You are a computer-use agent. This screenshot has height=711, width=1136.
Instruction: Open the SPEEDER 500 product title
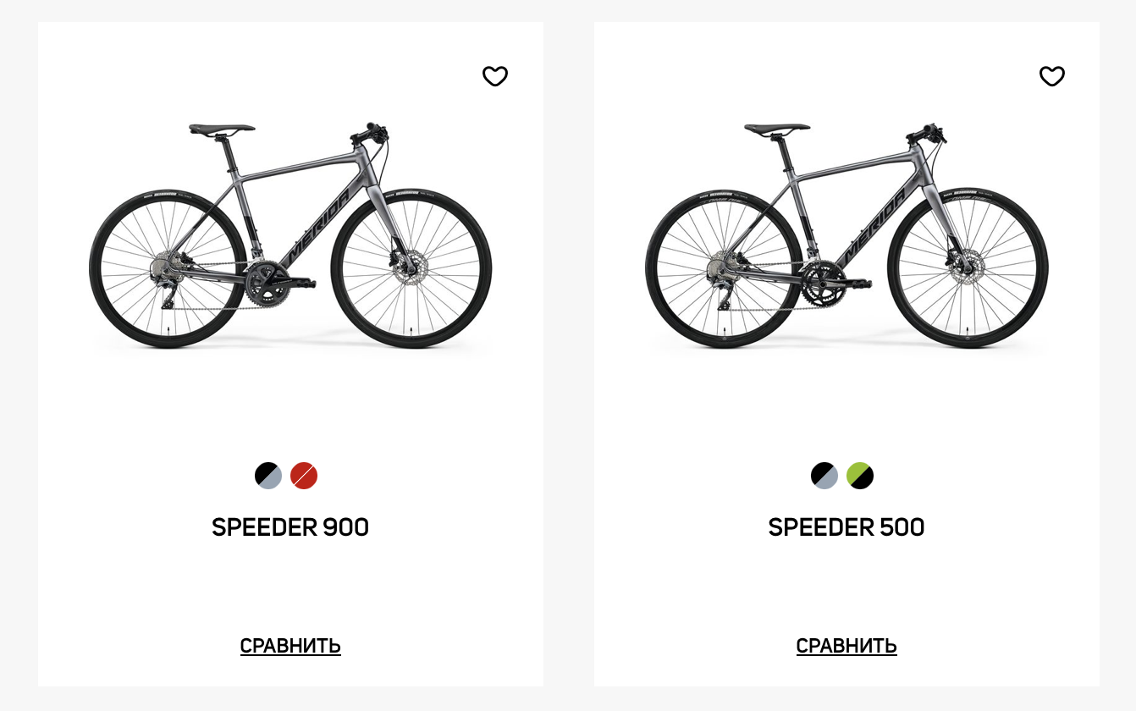[x=846, y=527]
